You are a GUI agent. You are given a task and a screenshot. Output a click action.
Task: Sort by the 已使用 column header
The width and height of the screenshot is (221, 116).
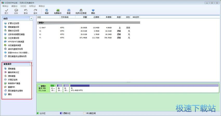click(x=94, y=17)
